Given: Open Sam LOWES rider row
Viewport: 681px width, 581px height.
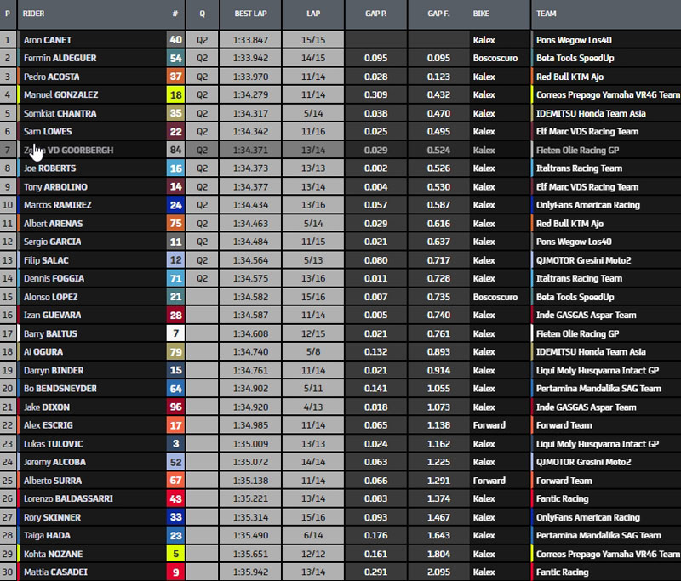Looking at the screenshot, I should coord(48,131).
